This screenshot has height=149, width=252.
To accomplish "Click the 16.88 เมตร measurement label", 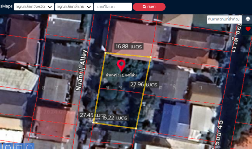I will [129, 46].
